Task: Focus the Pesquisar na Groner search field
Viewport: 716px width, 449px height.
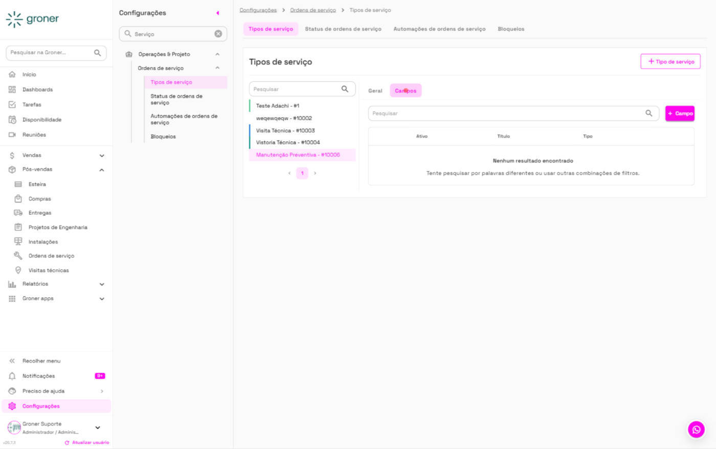Action: (56, 53)
